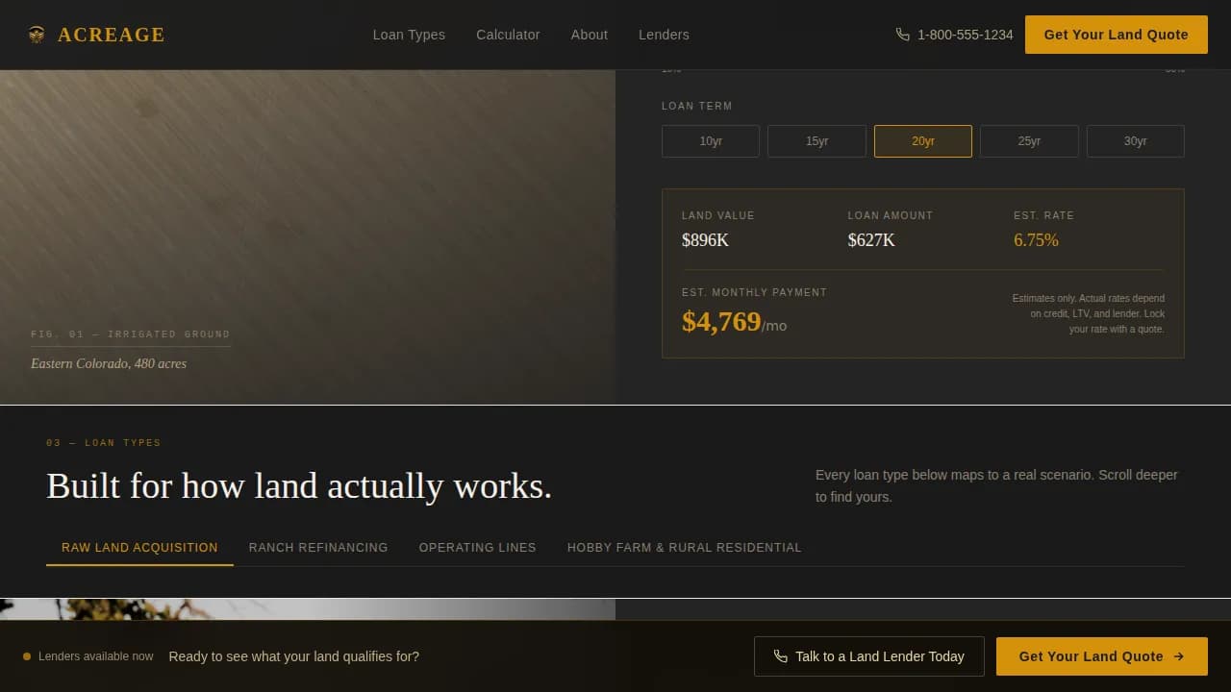Click the phone icon beside 1-800-555-1234
The height and width of the screenshot is (692, 1231).
(902, 35)
